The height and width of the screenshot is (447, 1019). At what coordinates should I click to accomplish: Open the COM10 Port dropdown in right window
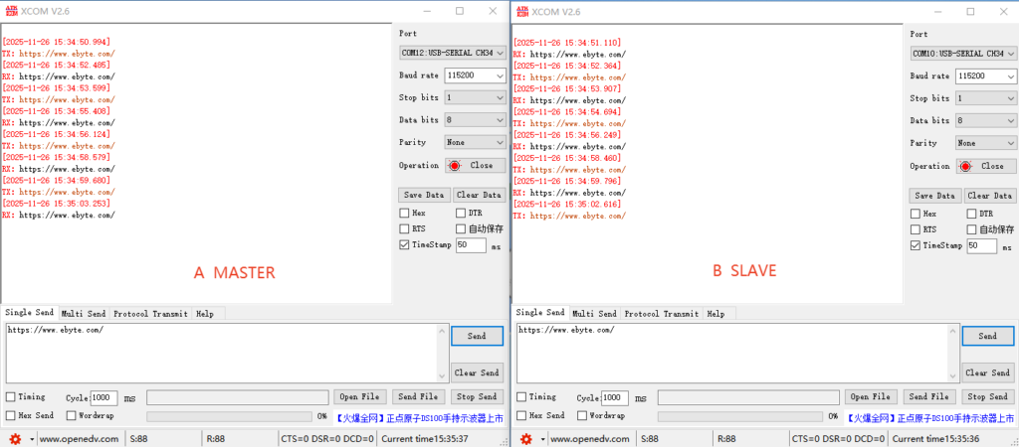(960, 53)
